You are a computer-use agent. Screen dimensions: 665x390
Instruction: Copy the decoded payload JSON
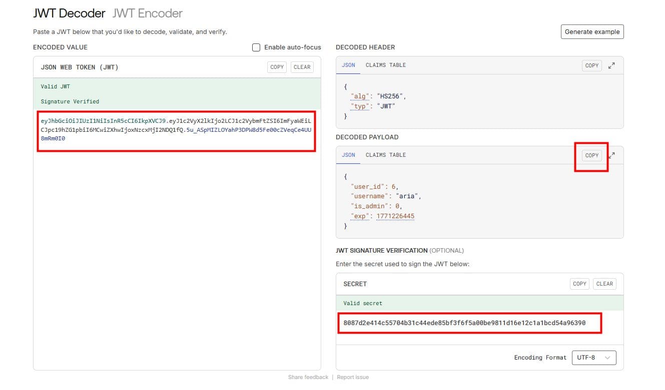(591, 155)
